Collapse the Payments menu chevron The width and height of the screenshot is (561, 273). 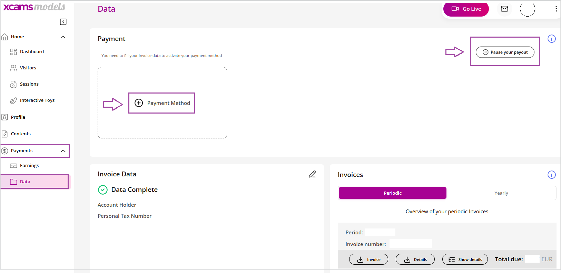tap(63, 151)
